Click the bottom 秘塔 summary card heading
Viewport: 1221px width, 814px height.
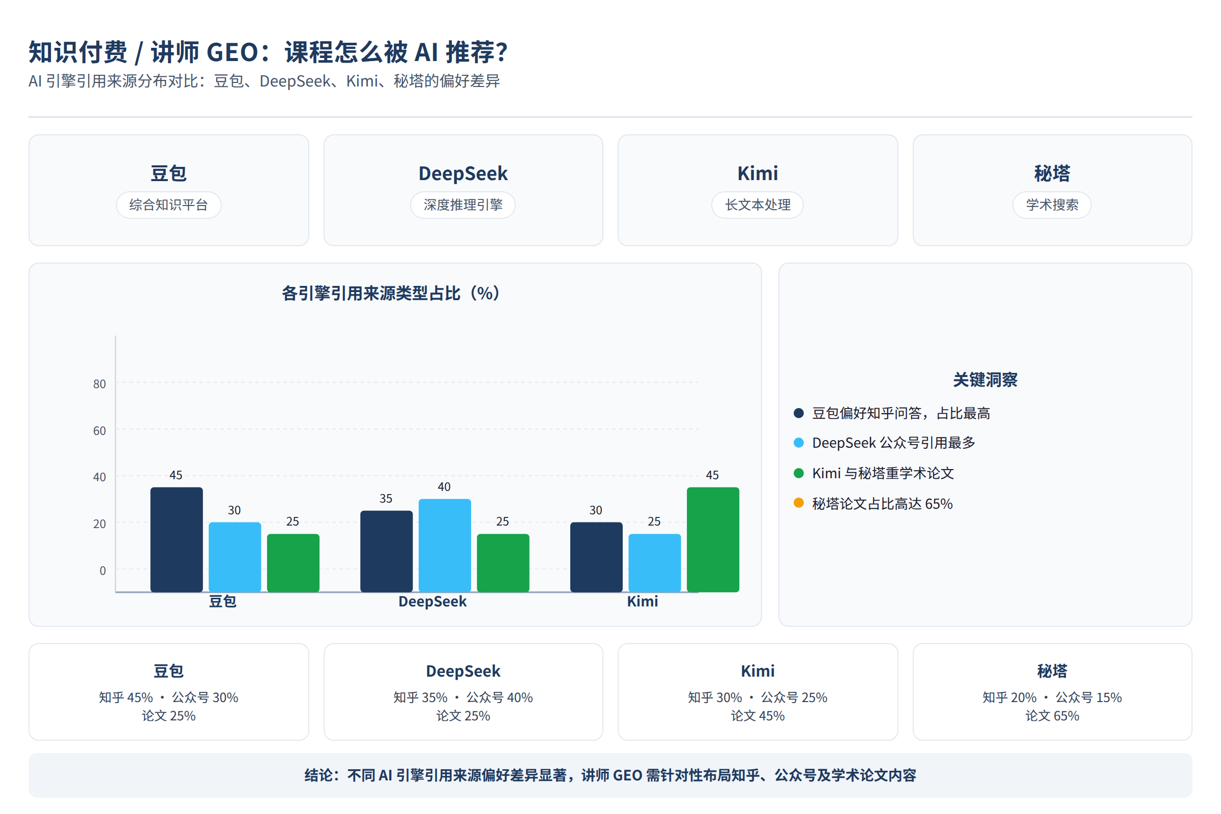click(1052, 671)
